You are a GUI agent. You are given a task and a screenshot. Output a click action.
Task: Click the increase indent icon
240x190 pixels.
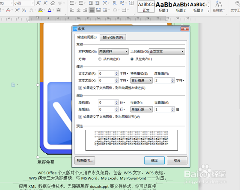click(x=98, y=3)
